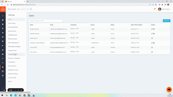This screenshot has height=97, width=173.
Task: Click the camera icon of screen recorder
Action: [x=4, y=90]
